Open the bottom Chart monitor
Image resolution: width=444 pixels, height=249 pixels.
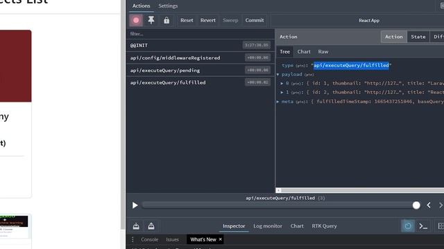pos(297,226)
